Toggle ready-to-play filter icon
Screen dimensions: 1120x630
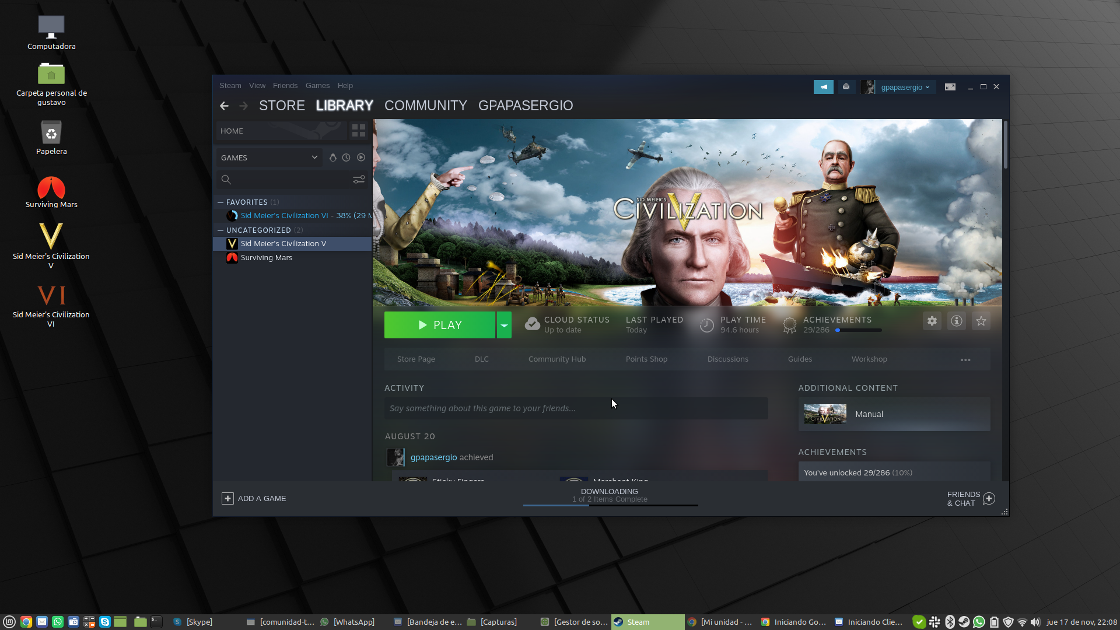click(x=361, y=157)
